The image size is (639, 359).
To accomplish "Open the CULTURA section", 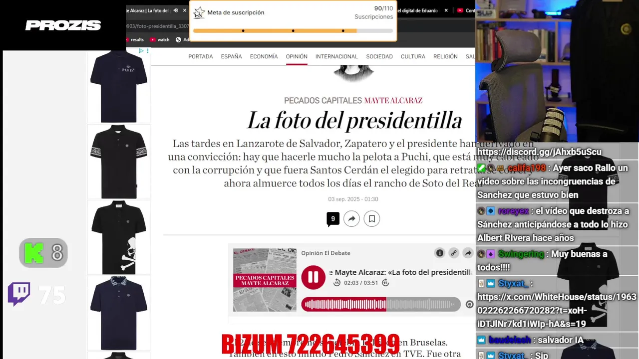I will (413, 56).
